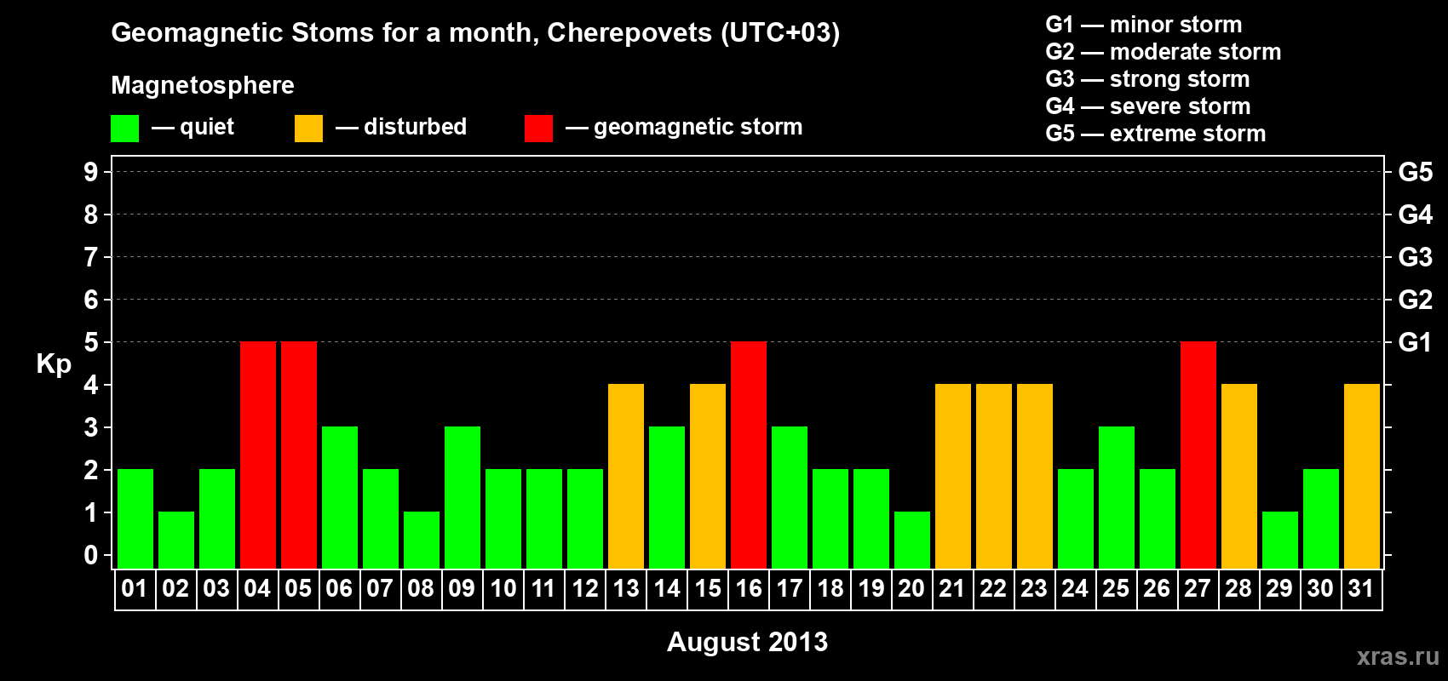Click the G1 label on right axis
Image resolution: width=1448 pixels, height=681 pixels.
coord(1416,342)
